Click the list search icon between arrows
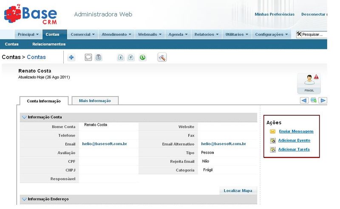The image size is (340, 209). [x=314, y=100]
